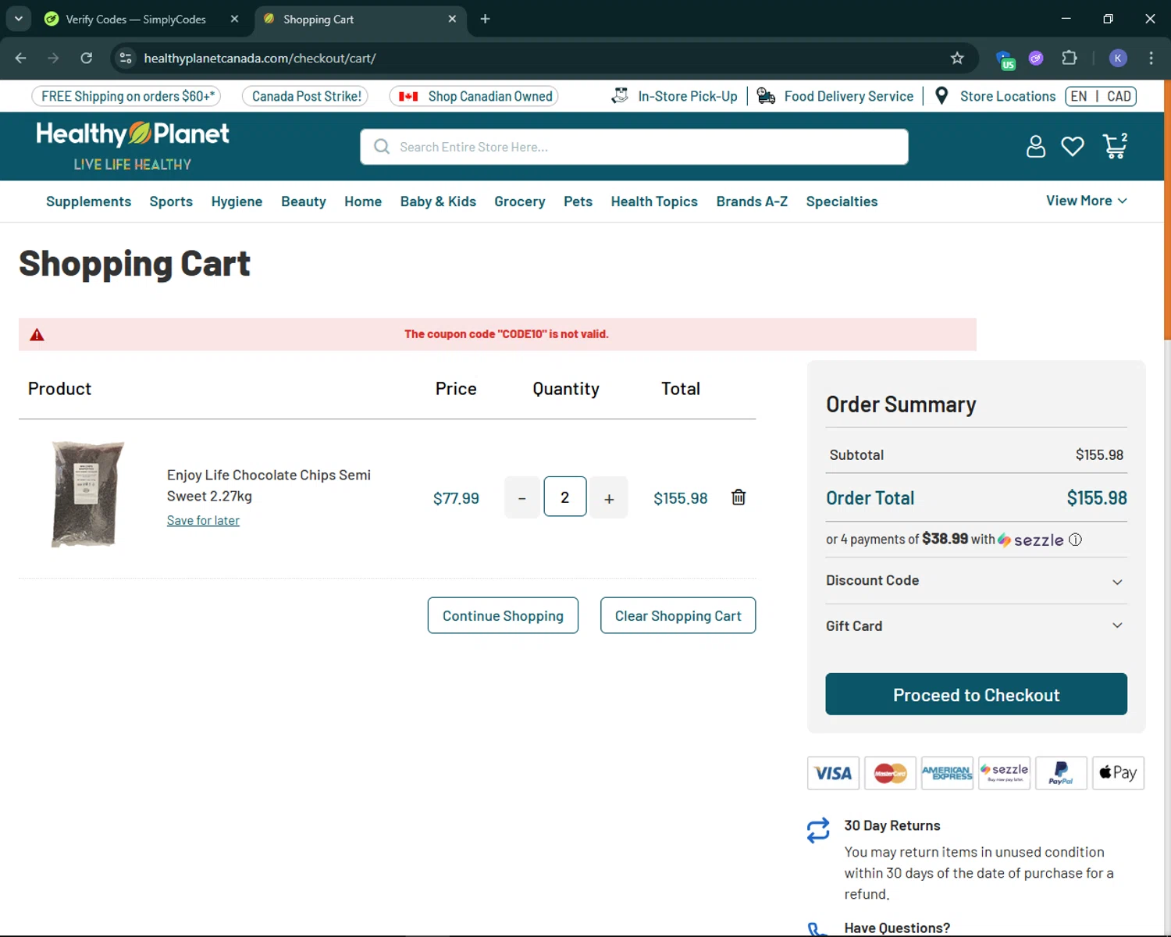Open the Chrome profile avatar K
The image size is (1171, 937).
(x=1118, y=58)
